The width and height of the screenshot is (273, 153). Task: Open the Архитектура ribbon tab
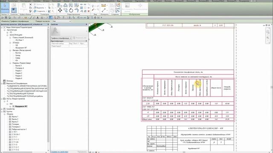pos(13,1)
